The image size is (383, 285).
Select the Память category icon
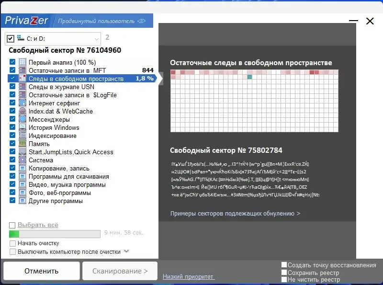22,144
